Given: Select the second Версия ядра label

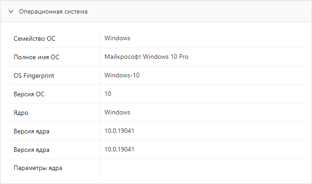Looking at the screenshot, I should point(32,150).
